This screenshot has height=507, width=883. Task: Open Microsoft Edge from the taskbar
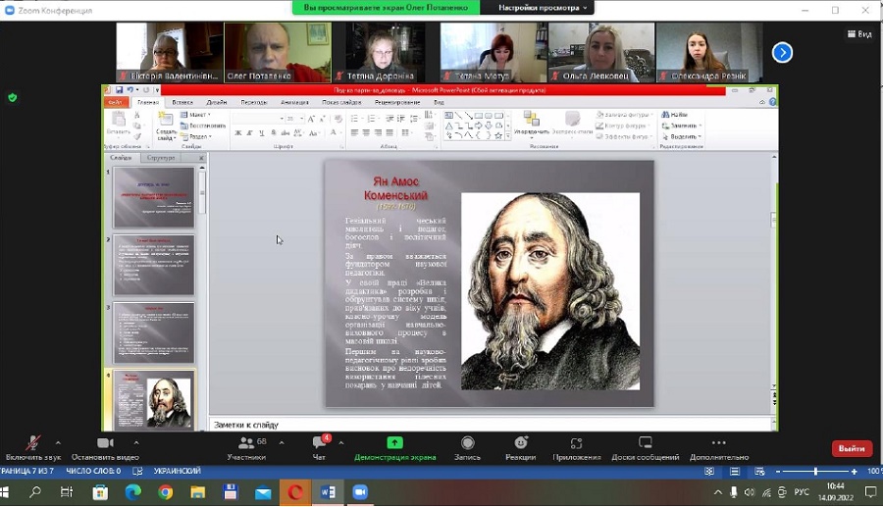point(132,492)
